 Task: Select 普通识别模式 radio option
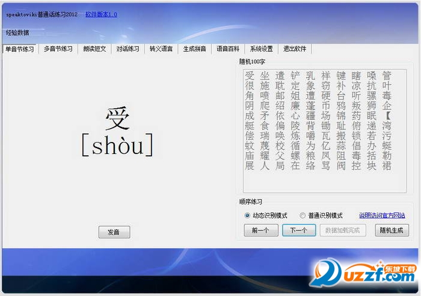(x=321, y=215)
